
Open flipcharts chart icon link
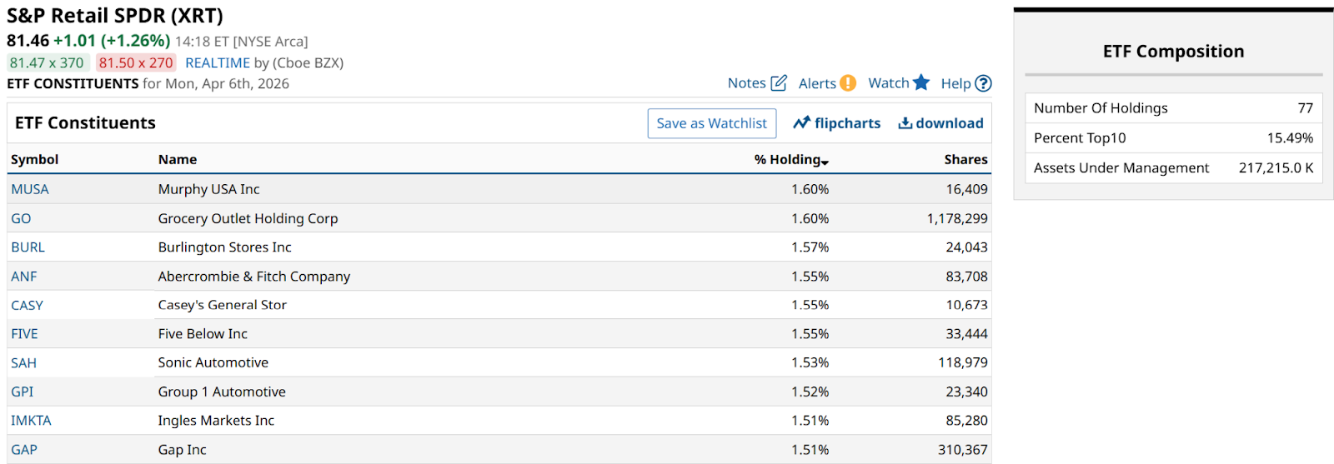(801, 123)
